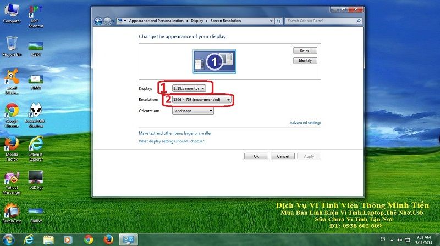Click Make text and other items larger link

[x=175, y=133]
